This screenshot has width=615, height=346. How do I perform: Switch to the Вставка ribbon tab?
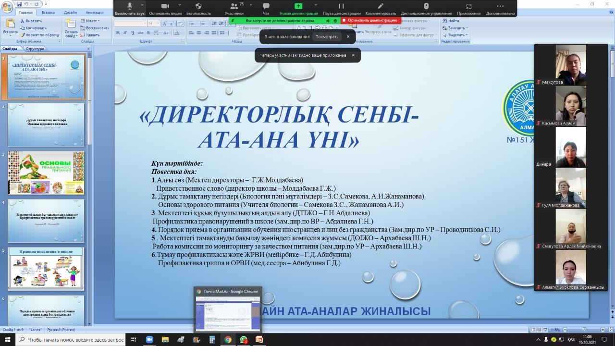pos(48,13)
